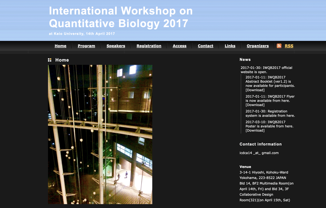The image size is (326, 208).
Task: View the Organizers page
Action: [258, 46]
